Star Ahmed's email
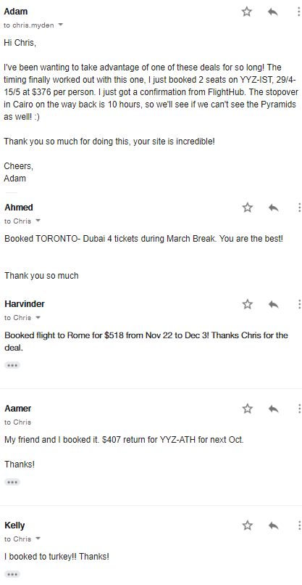The width and height of the screenshot is (302, 585). tap(247, 208)
